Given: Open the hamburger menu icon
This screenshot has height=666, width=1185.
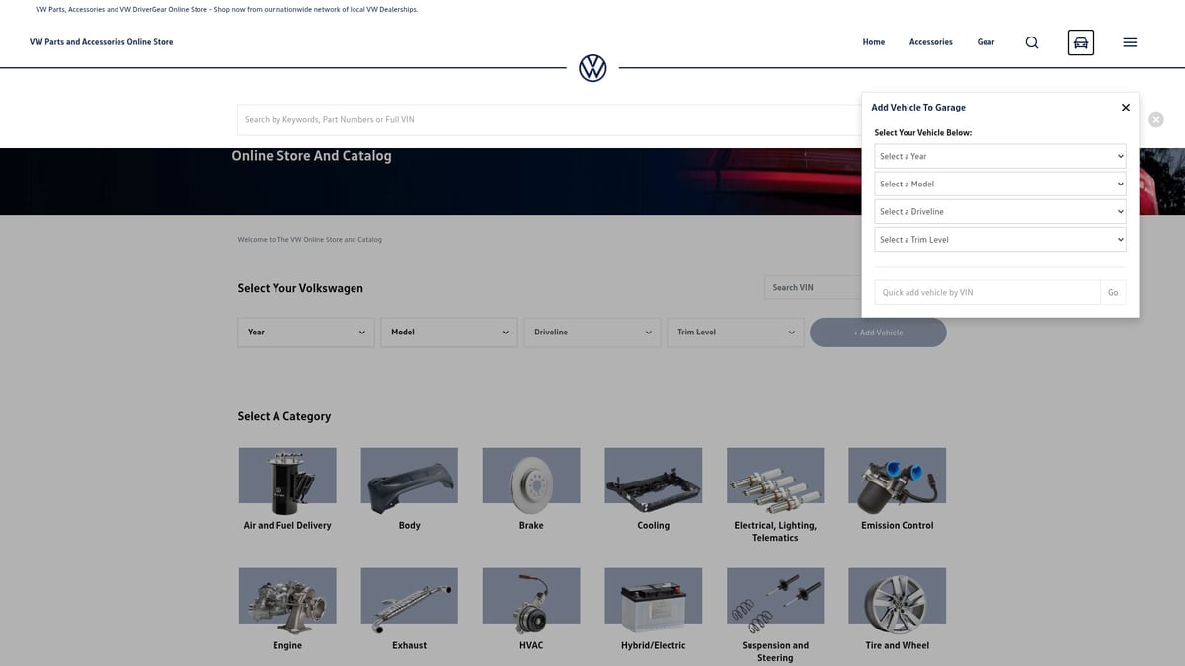Looking at the screenshot, I should pos(1130,42).
